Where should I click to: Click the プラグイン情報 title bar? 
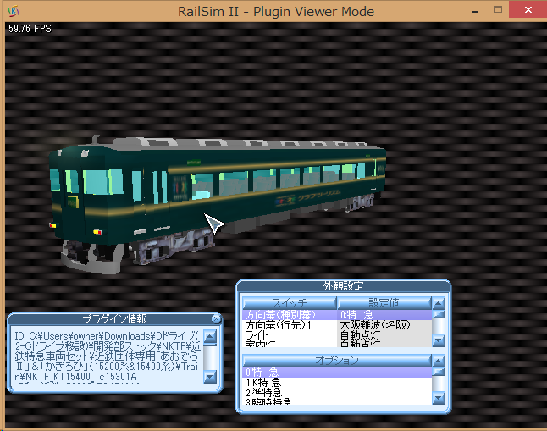111,319
